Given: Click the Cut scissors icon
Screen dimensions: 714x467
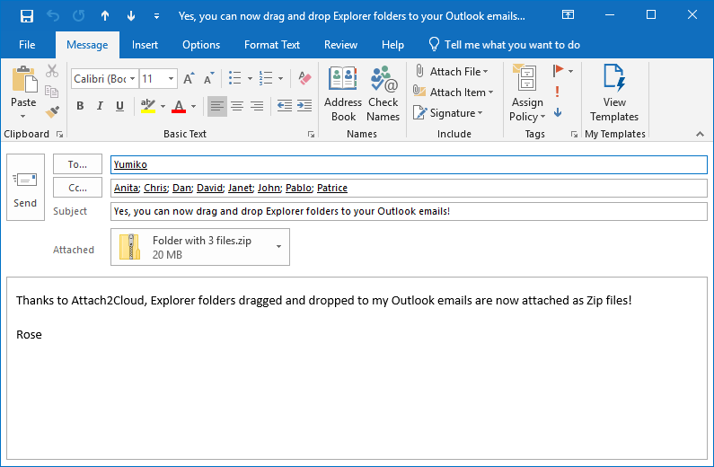Looking at the screenshot, I should (x=52, y=72).
